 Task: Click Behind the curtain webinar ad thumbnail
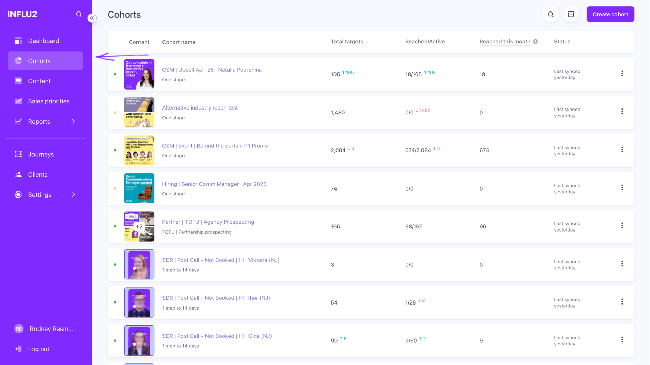139,150
